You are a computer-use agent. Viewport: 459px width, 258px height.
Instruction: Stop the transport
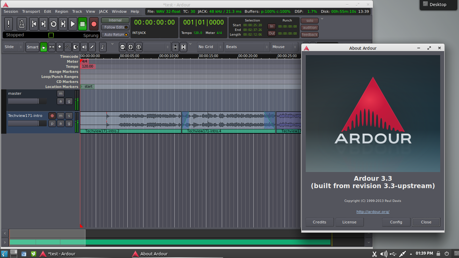pyautogui.click(x=83, y=24)
